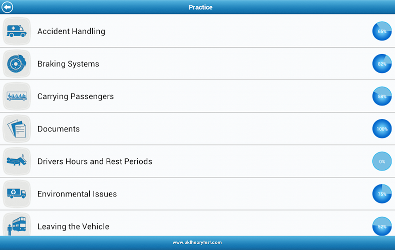
Task: Choose Drivers Hours and Rest Periods
Action: click(x=95, y=161)
